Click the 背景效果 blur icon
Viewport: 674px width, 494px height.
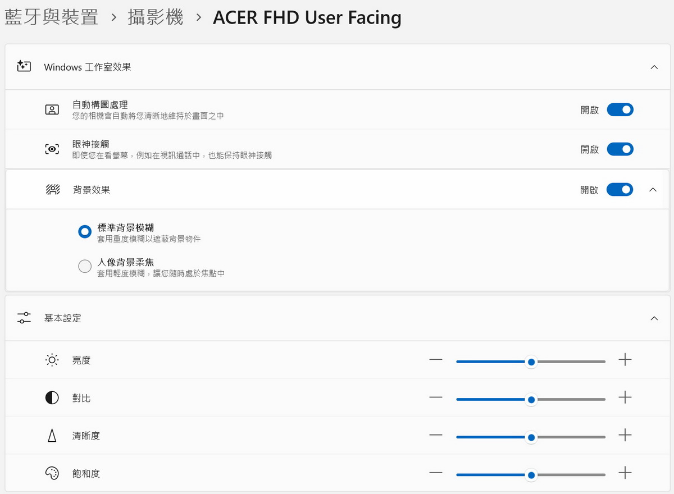pyautogui.click(x=52, y=190)
